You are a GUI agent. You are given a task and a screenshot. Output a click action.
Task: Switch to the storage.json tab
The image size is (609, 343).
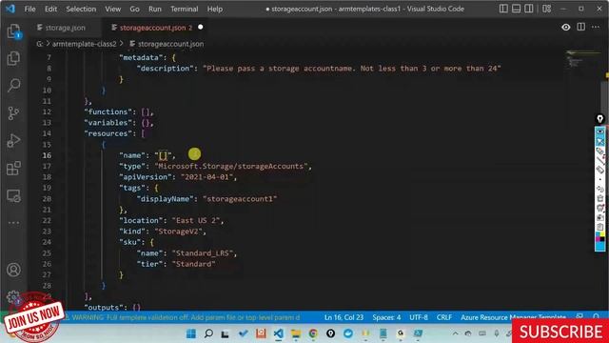click(x=65, y=28)
